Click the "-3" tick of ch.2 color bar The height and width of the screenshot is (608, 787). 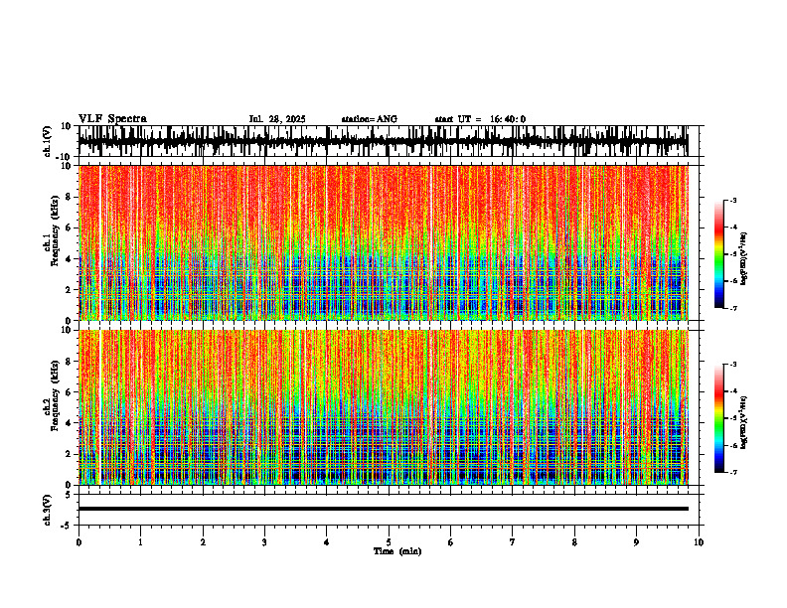[733, 365]
